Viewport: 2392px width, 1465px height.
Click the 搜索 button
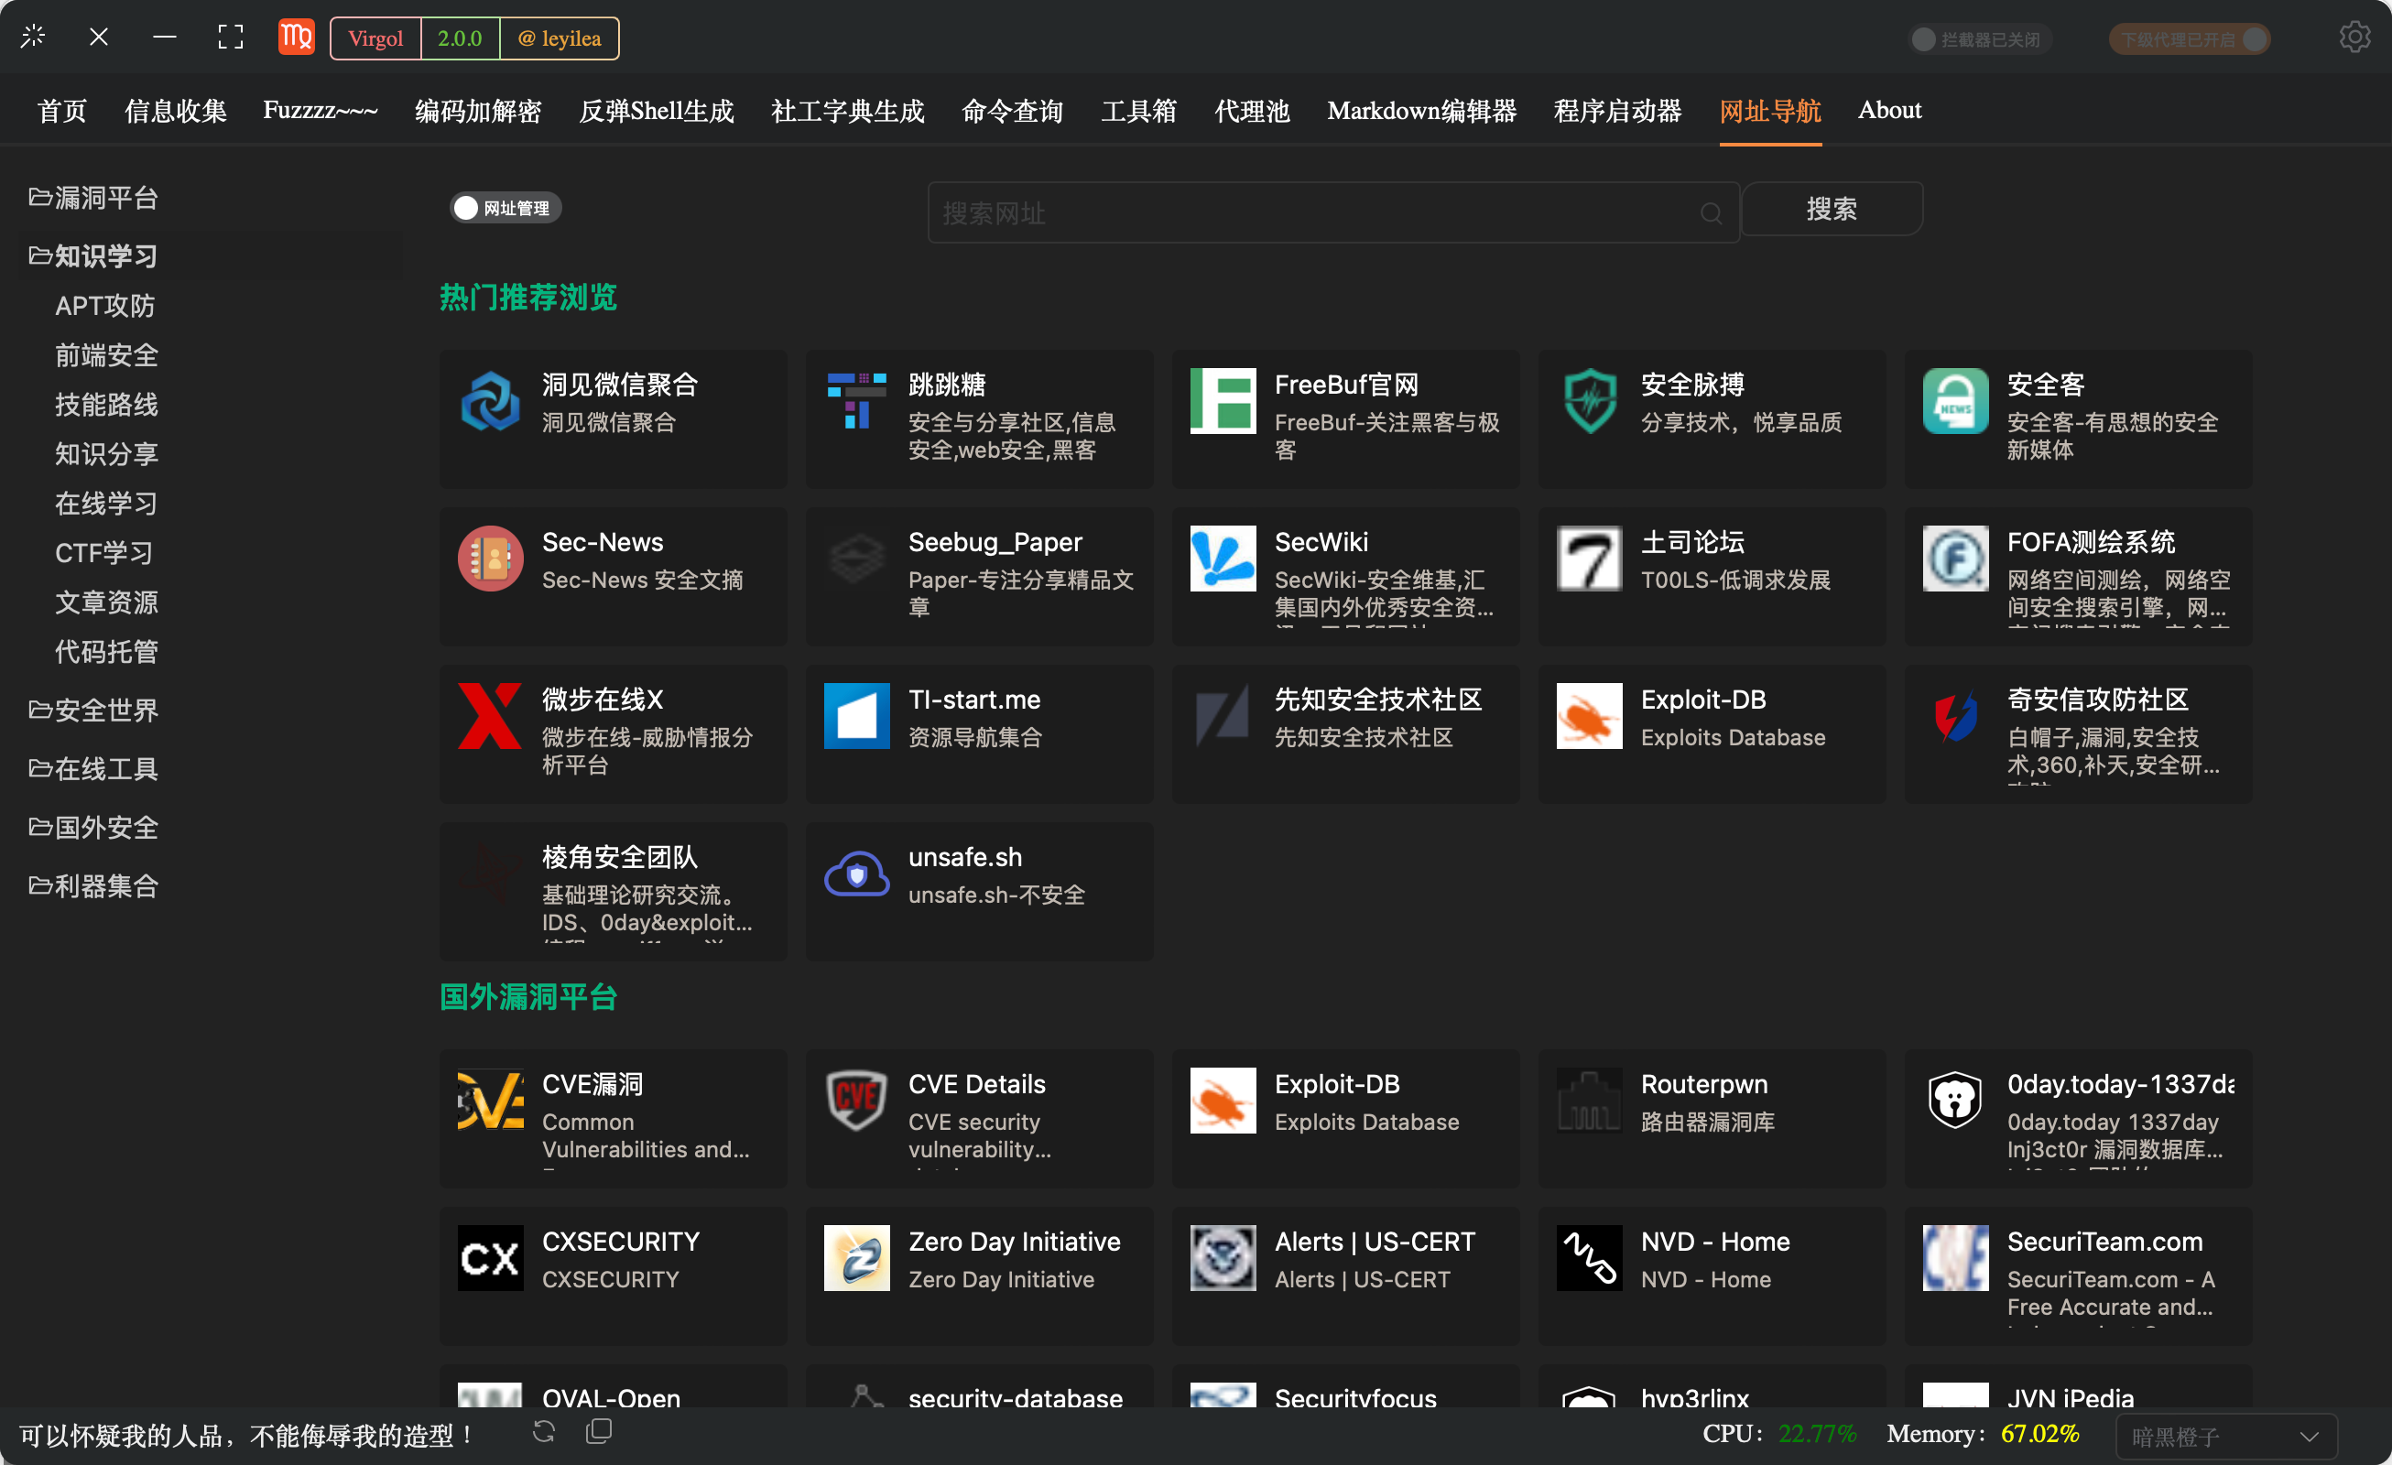click(x=1831, y=209)
